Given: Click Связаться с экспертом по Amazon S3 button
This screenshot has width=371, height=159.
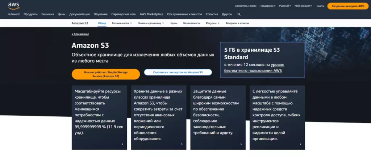Looking at the screenshot, I should coord(178,72).
